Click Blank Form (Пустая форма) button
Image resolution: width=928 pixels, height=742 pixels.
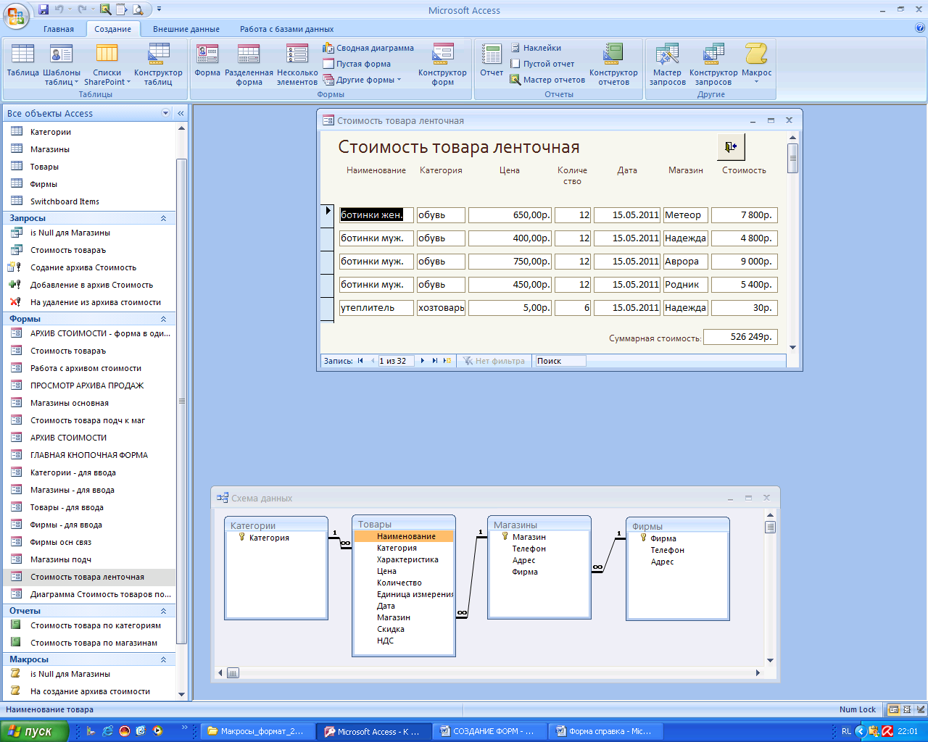(x=357, y=64)
